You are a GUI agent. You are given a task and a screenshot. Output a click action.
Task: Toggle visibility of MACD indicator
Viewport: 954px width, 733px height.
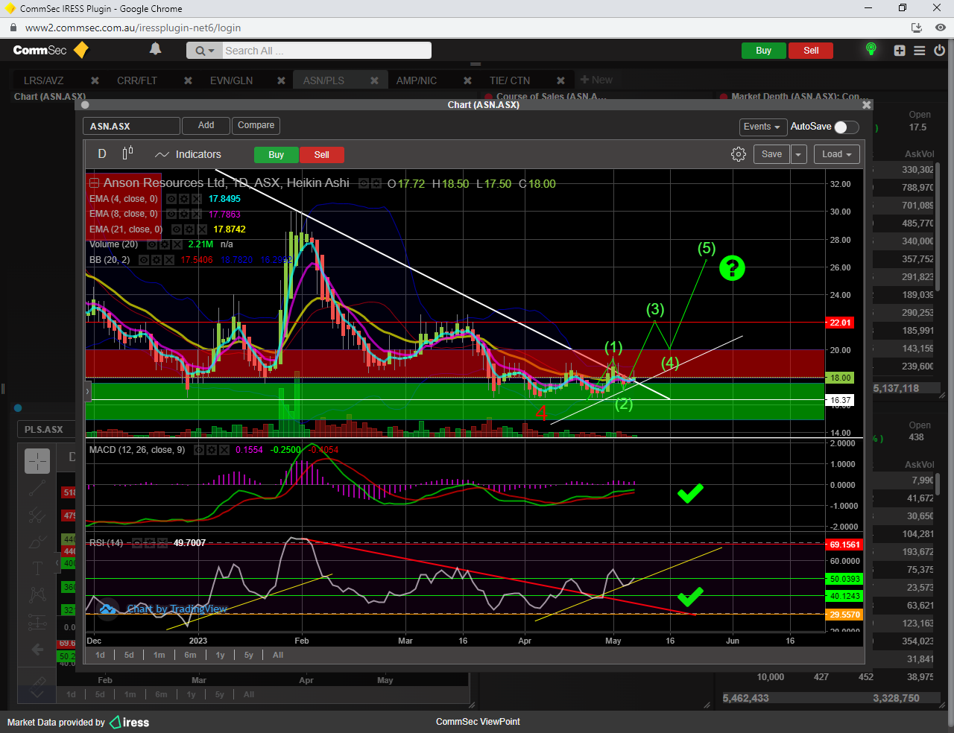pos(199,450)
